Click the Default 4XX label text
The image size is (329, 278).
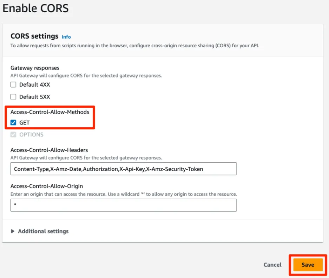[x=35, y=84]
